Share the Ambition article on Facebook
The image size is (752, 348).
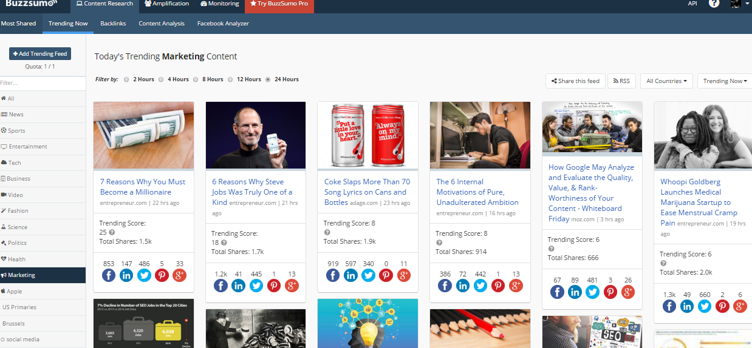[445, 286]
